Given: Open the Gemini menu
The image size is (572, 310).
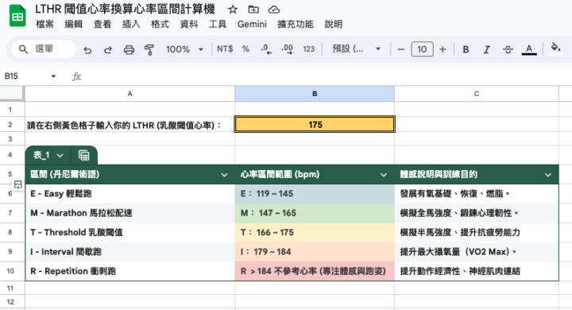Looking at the screenshot, I should 252,24.
